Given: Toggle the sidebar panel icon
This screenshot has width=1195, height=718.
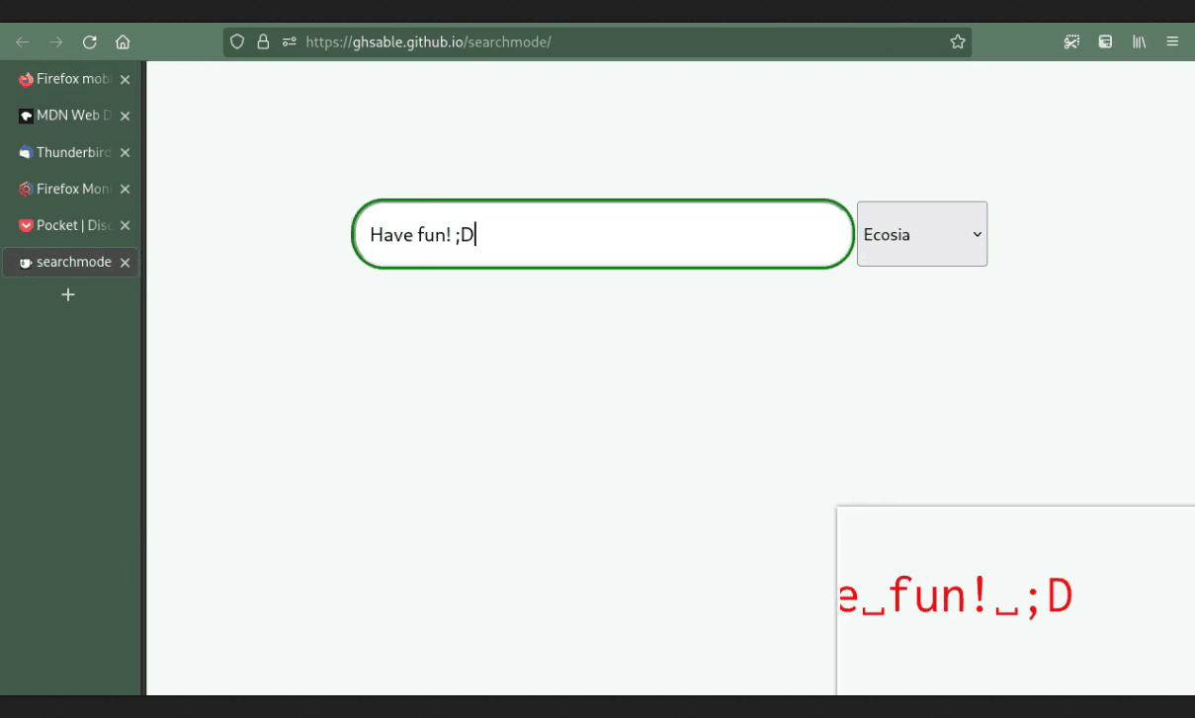Looking at the screenshot, I should pos(1105,41).
